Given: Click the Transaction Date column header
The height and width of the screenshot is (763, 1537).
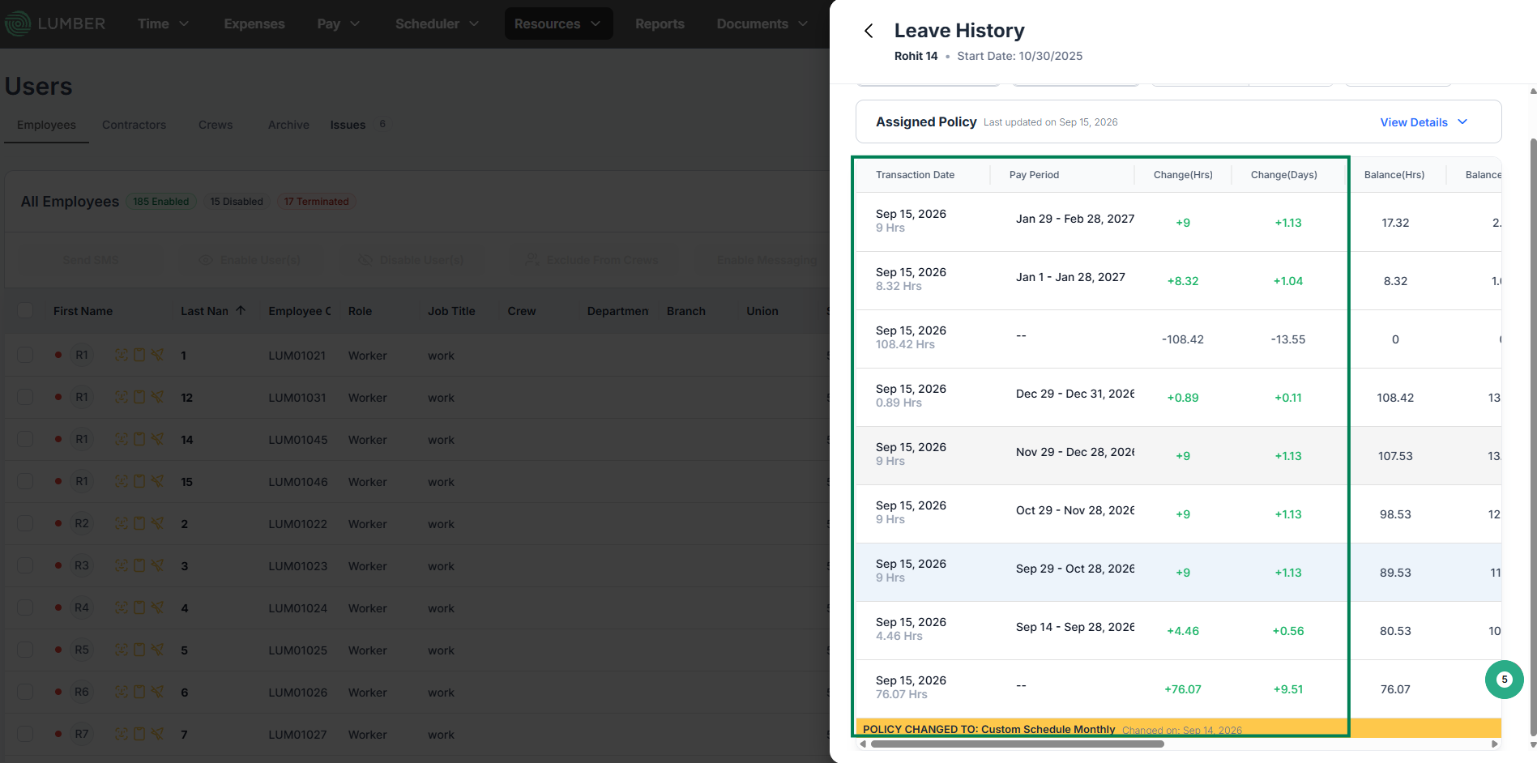Looking at the screenshot, I should (x=915, y=175).
